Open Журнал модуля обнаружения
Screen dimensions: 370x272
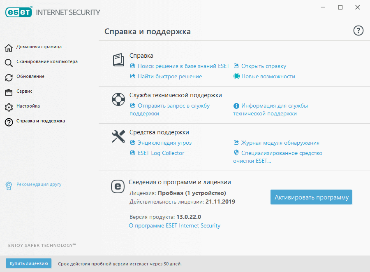(x=280, y=143)
